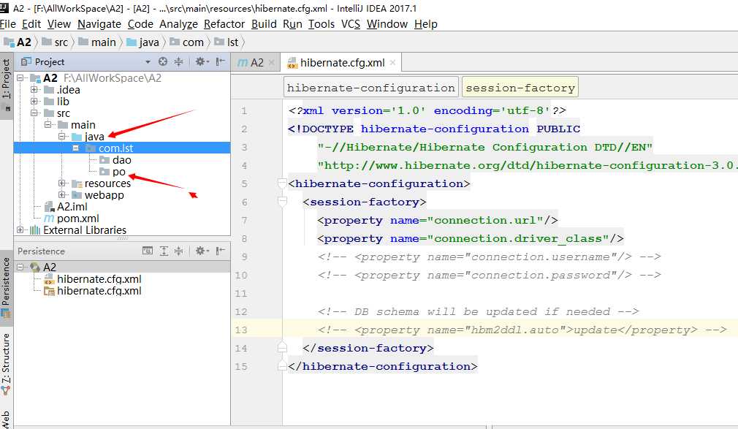The image size is (738, 429).
Task: Click the open-in-editor icon in Persistence header
Action: click(148, 251)
